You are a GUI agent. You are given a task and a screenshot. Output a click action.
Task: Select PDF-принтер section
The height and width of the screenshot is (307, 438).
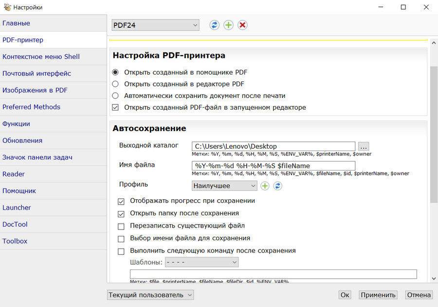pyautogui.click(x=54, y=40)
